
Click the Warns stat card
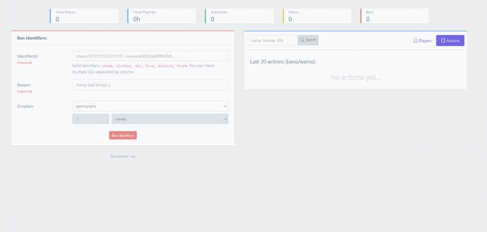pyautogui.click(x=317, y=16)
